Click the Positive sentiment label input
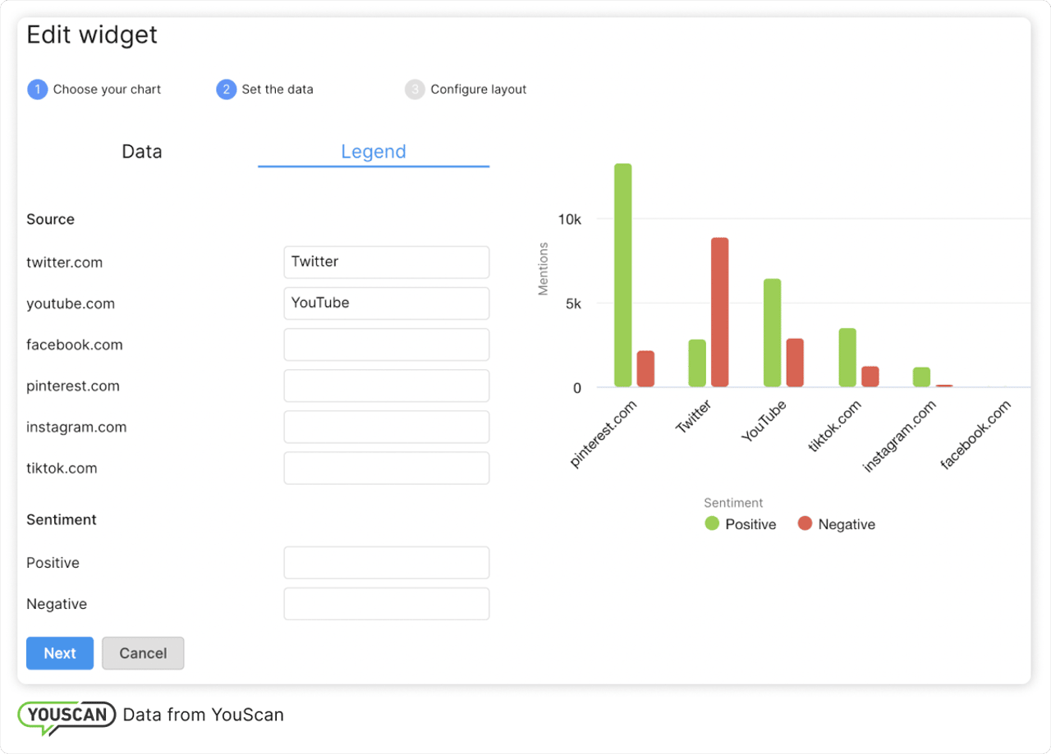This screenshot has height=754, width=1051. pyautogui.click(x=387, y=563)
